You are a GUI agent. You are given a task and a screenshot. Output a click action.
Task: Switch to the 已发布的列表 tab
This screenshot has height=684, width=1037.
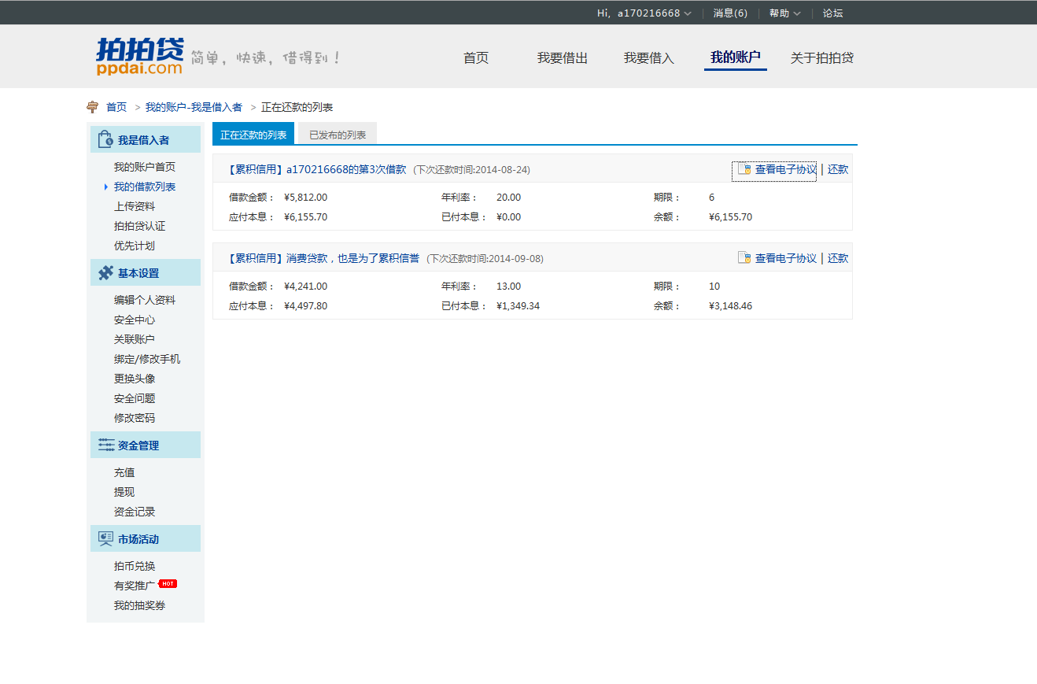tap(338, 135)
